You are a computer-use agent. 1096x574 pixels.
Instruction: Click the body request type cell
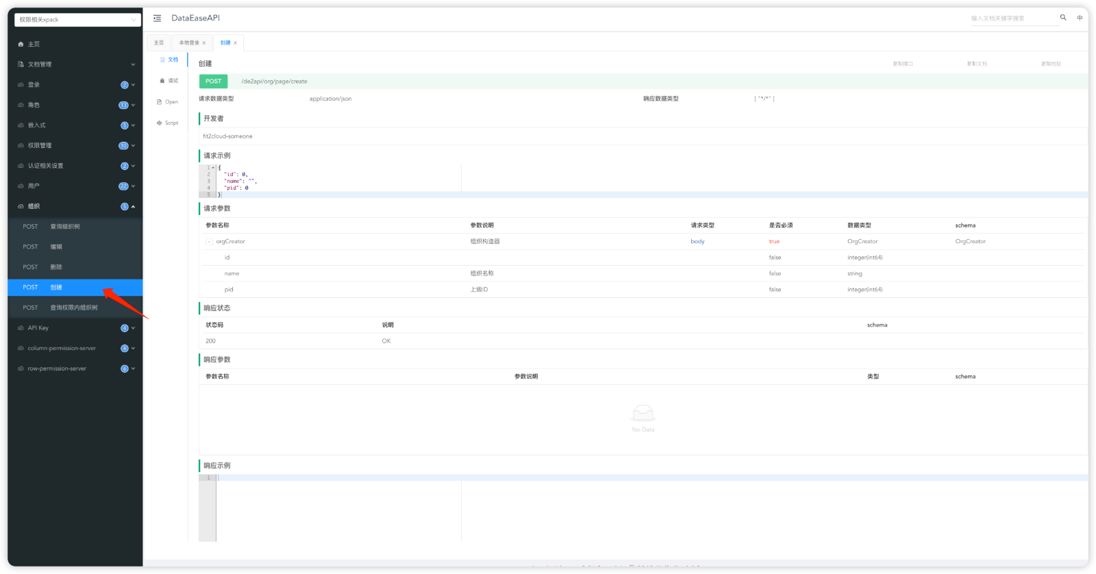click(x=697, y=242)
